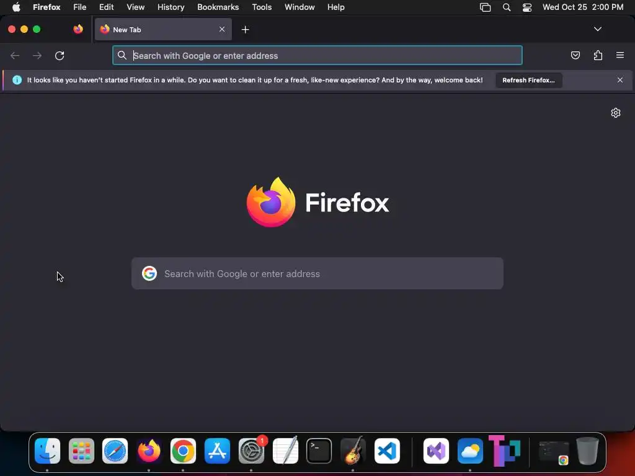Viewport: 635px width, 476px height.
Task: Open Terminal from the Dock
Action: [319, 451]
